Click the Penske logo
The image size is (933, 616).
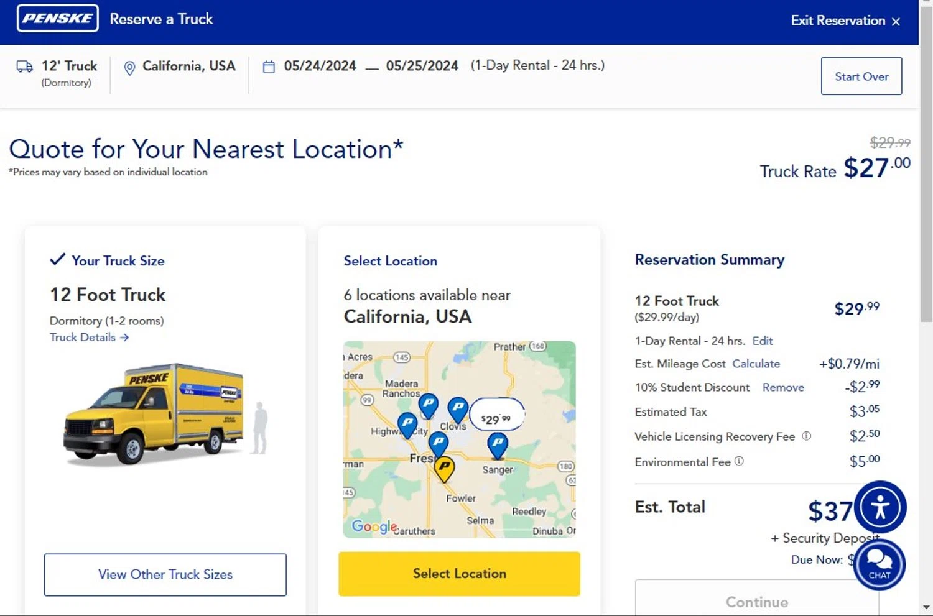57,19
